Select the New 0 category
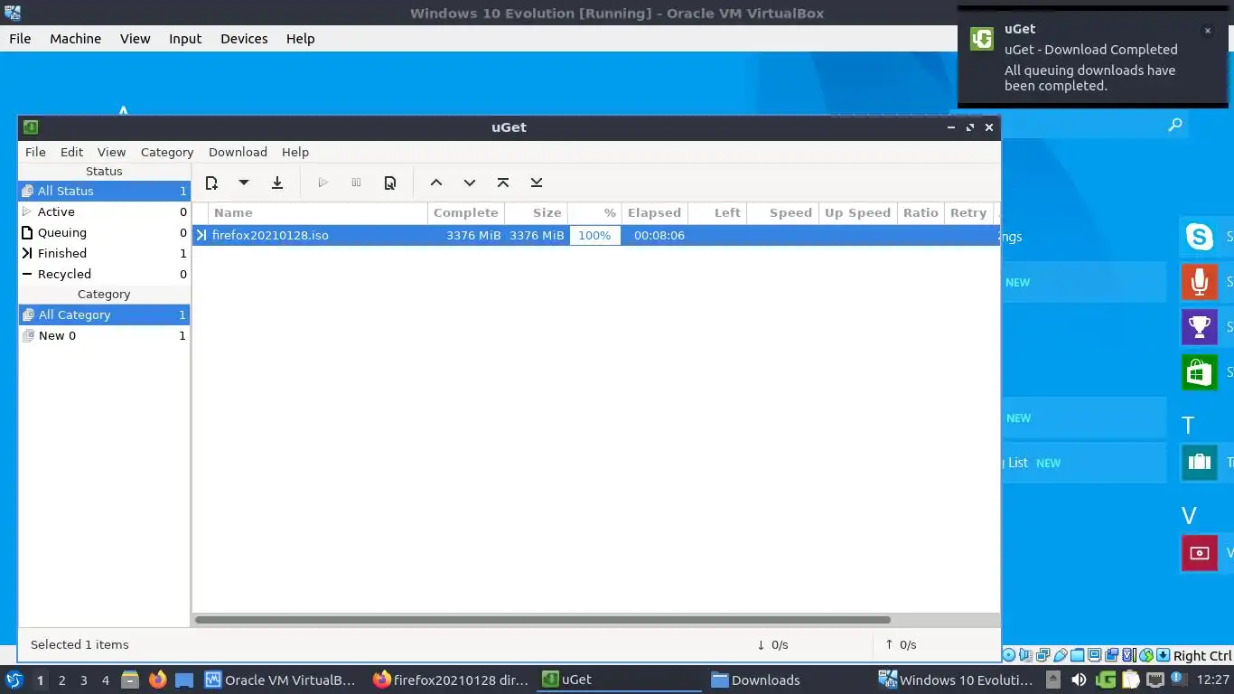 (x=104, y=335)
